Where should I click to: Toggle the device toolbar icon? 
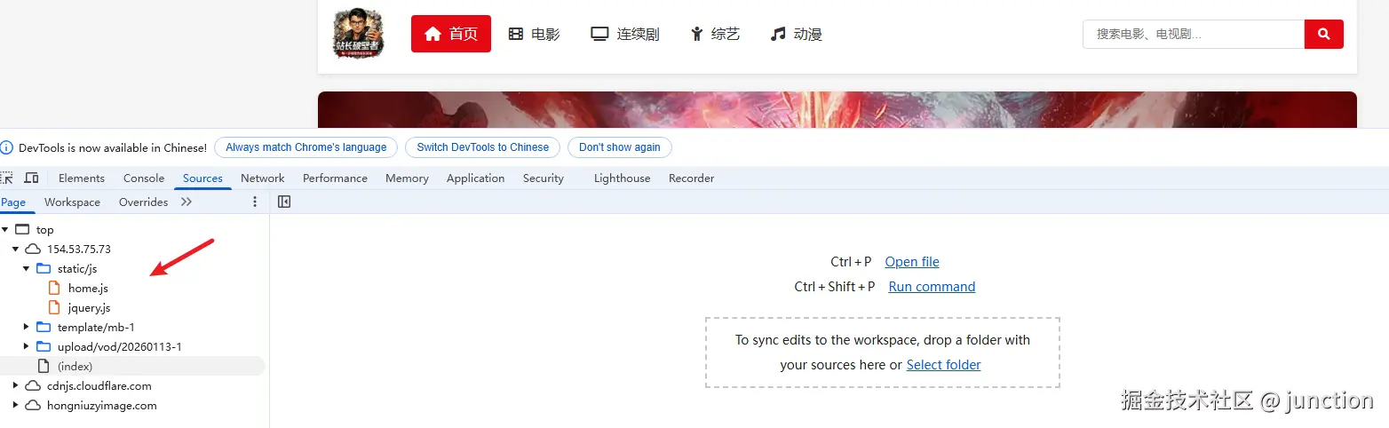click(32, 178)
